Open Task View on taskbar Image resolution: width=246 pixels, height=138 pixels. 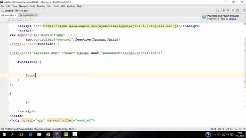[22, 135]
